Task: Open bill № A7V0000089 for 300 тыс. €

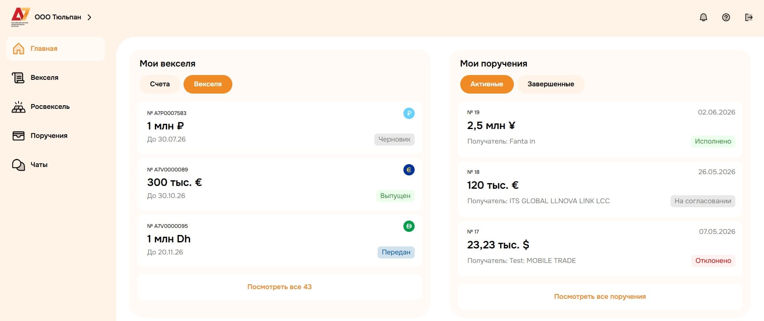Action: pos(280,184)
